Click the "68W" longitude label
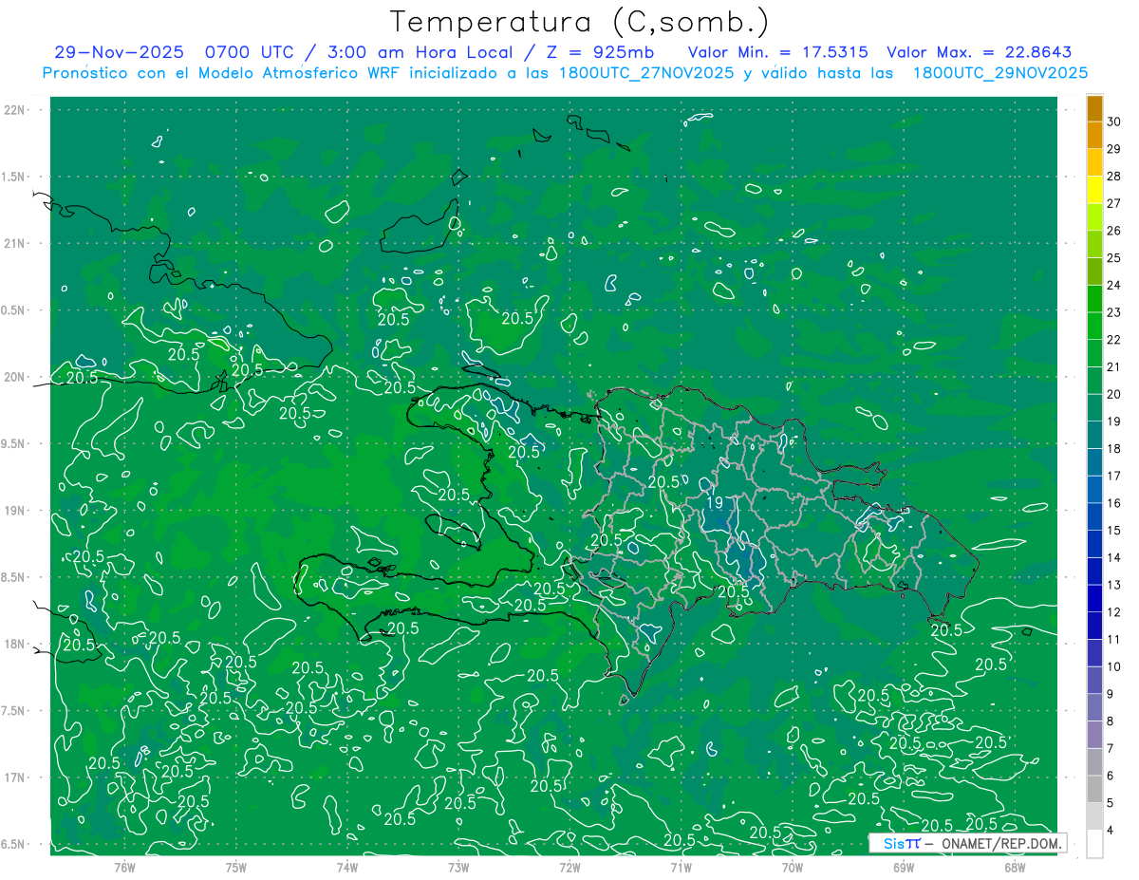This screenshot has height=880, width=1139. [x=1015, y=867]
